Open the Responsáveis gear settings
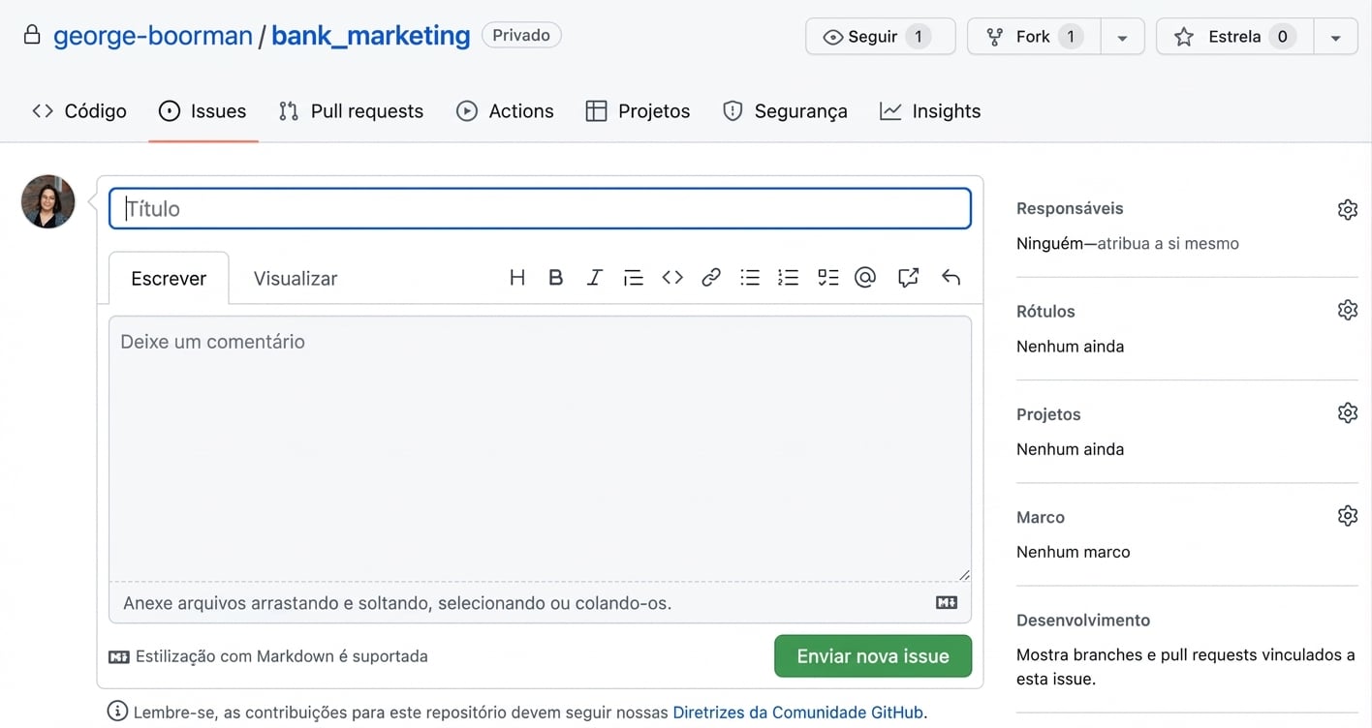1372x728 pixels. 1348,209
